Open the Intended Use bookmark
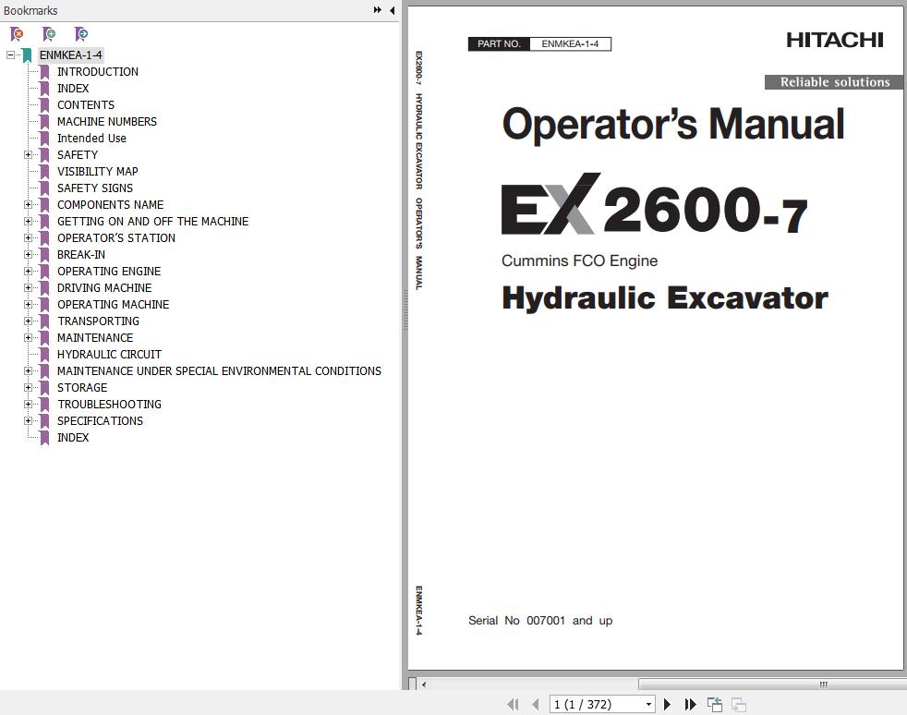Screen dimensions: 907x715 (91, 139)
